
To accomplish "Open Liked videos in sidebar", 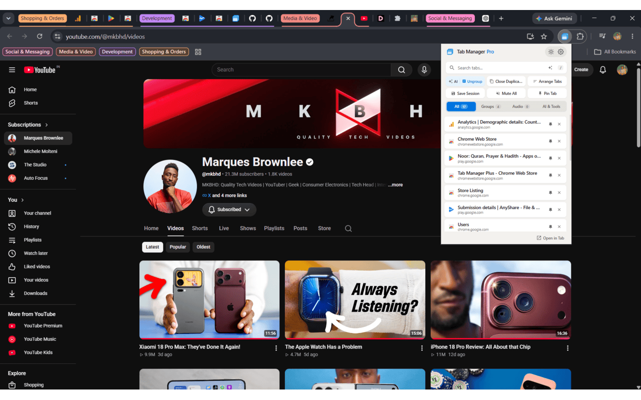I will (x=38, y=266).
